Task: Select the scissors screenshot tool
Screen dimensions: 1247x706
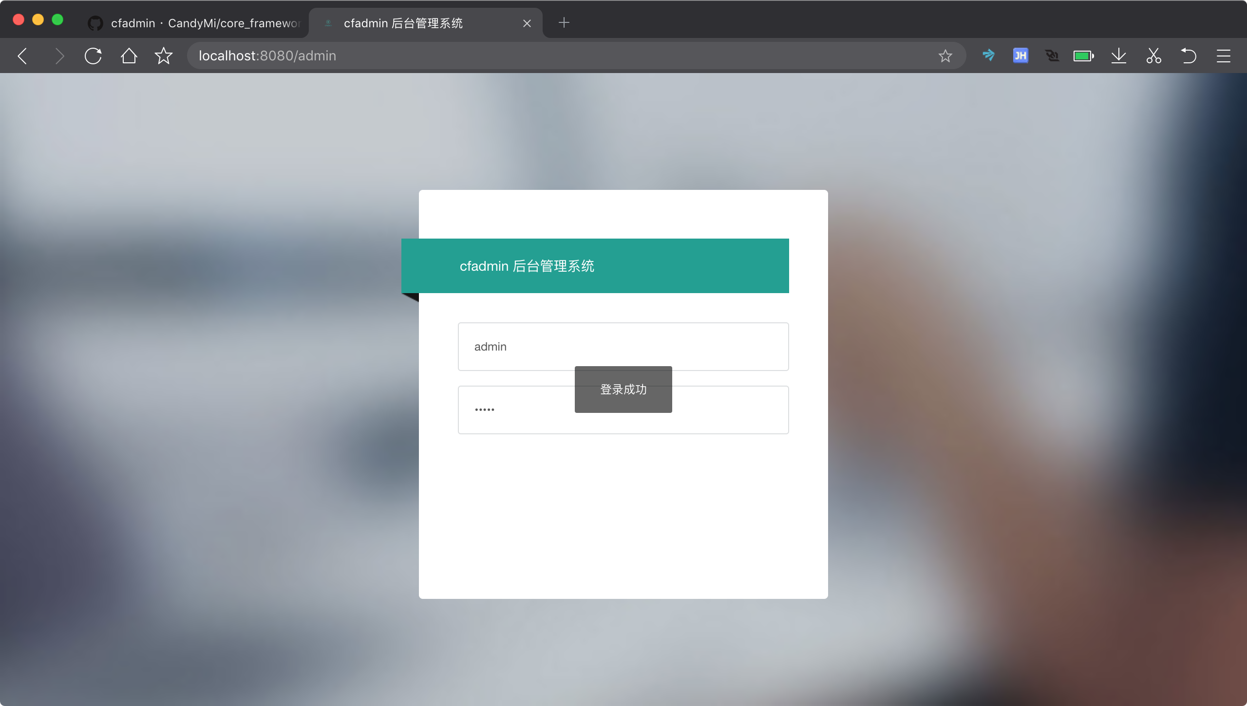Action: pos(1153,56)
